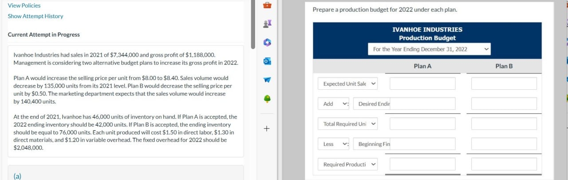
Task: Open the Expected Unit Sales dropdown
Action: [x=347, y=84]
